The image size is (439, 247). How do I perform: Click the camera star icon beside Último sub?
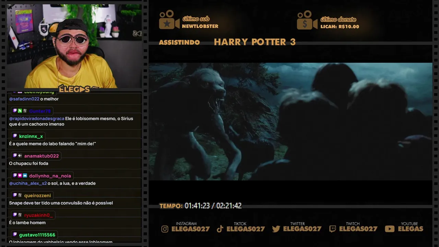pos(169,20)
